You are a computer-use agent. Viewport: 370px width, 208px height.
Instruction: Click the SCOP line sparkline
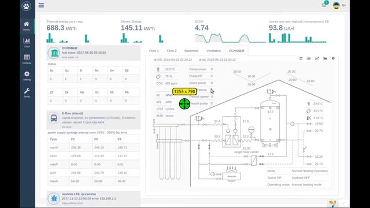pyautogui.click(x=230, y=38)
